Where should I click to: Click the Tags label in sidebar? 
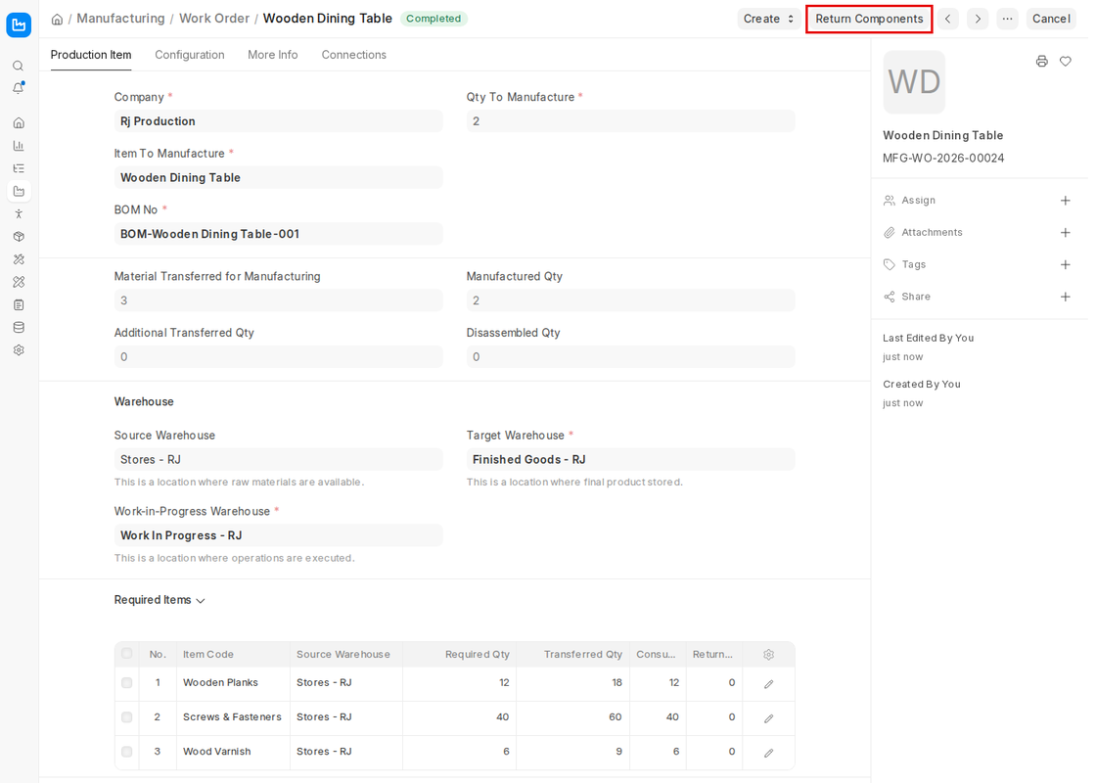point(914,265)
